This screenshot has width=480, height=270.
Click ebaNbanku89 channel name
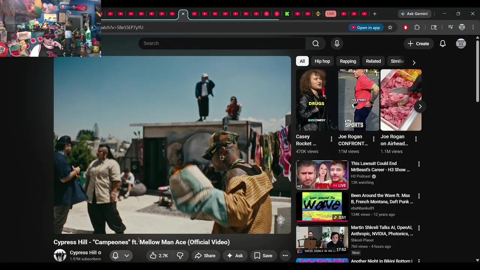363,208
